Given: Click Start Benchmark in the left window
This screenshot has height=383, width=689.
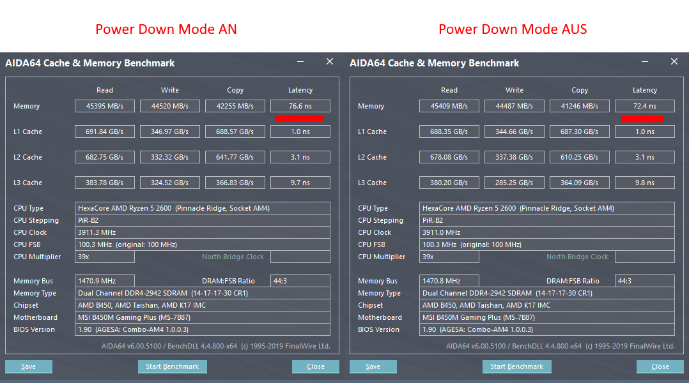Looking at the screenshot, I should coord(173,367).
